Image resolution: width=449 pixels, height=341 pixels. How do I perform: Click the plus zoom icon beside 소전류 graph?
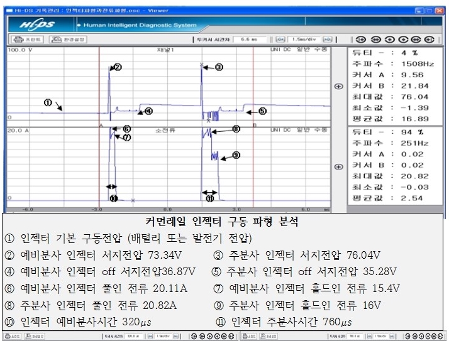point(339,167)
